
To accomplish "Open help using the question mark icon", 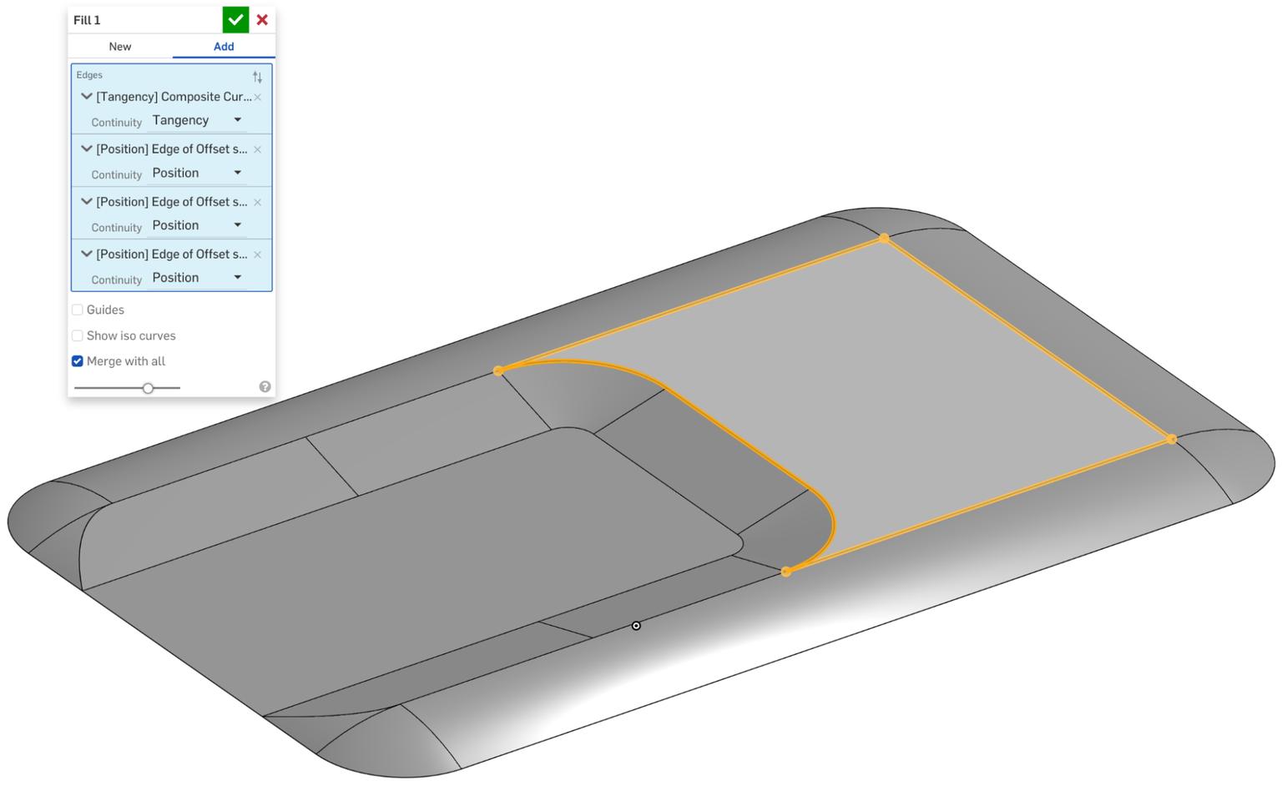I will tap(265, 385).
